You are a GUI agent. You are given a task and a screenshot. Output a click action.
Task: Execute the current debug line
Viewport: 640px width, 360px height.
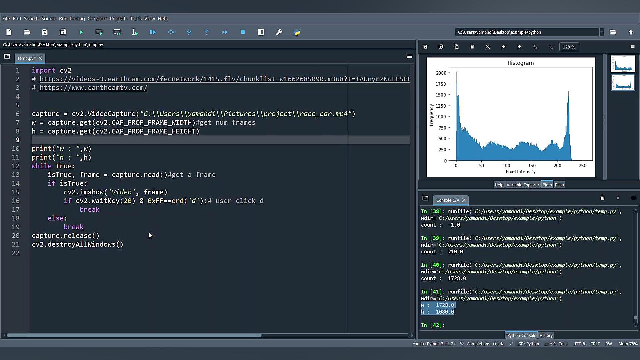(171, 32)
